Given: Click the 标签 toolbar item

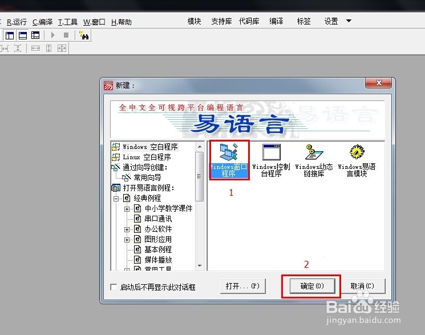Looking at the screenshot, I should pyautogui.click(x=303, y=21).
